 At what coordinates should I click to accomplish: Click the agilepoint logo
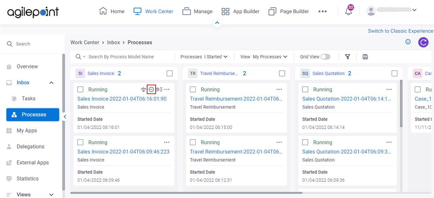coord(33,12)
